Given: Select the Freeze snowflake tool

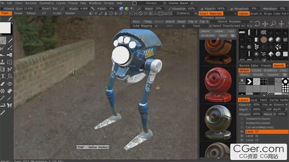Looking at the screenshot, I should pyautogui.click(x=3, y=91).
